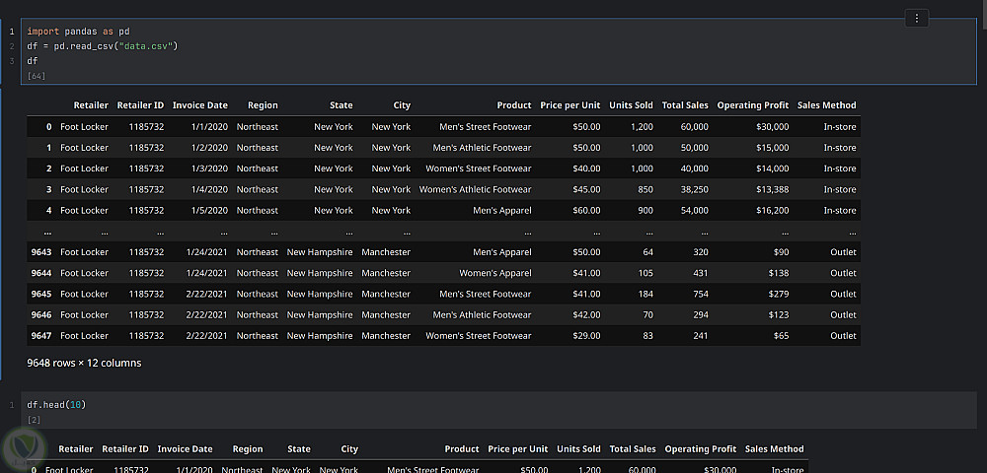Image resolution: width=987 pixels, height=473 pixels.
Task: Click the Price per Unit header in first table
Action: [570, 104]
